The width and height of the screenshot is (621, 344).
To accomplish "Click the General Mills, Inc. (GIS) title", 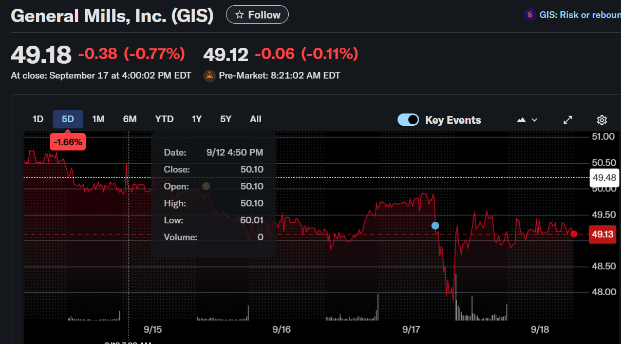I will point(112,15).
